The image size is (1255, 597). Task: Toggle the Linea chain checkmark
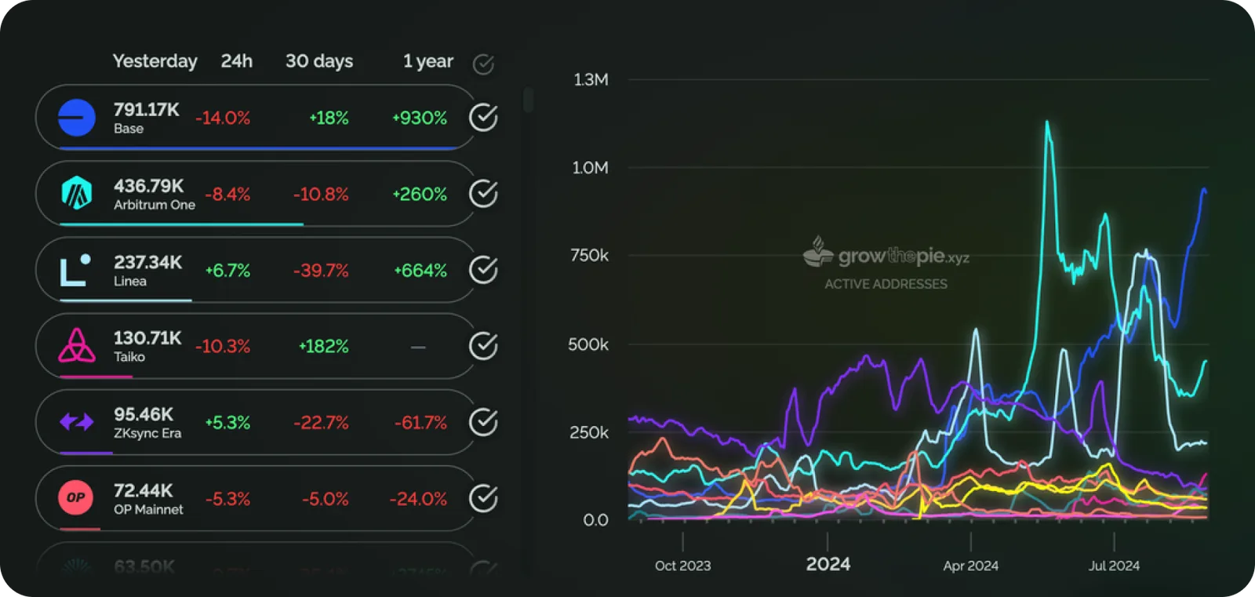(x=483, y=270)
